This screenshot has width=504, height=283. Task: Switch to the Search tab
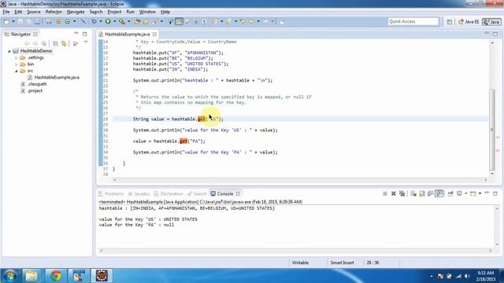pyautogui.click(x=197, y=194)
